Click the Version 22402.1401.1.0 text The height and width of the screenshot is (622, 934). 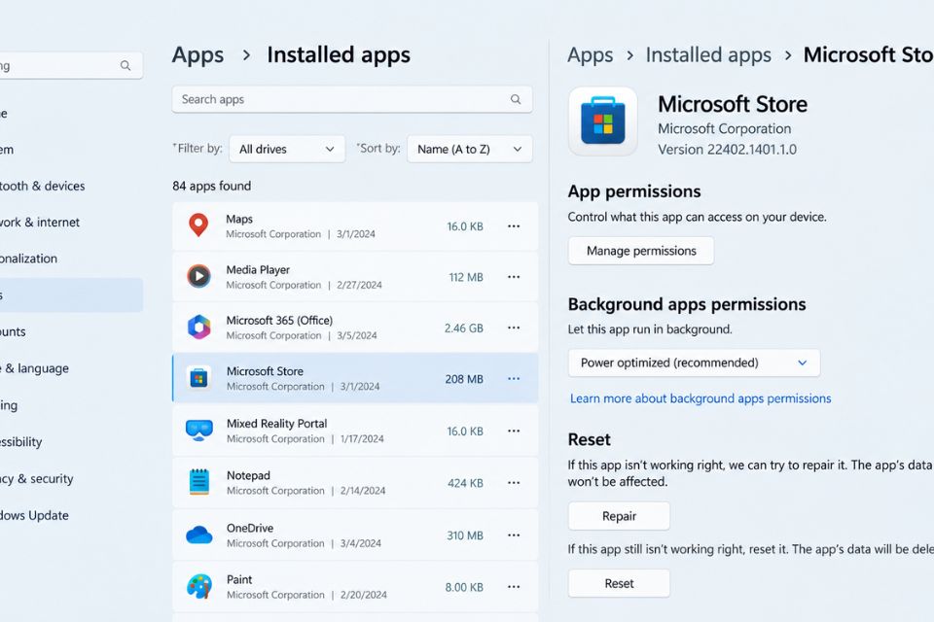pos(727,150)
